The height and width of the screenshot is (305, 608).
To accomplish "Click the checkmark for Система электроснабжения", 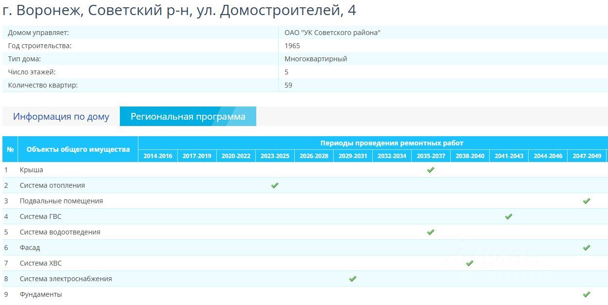I will click(x=353, y=279).
